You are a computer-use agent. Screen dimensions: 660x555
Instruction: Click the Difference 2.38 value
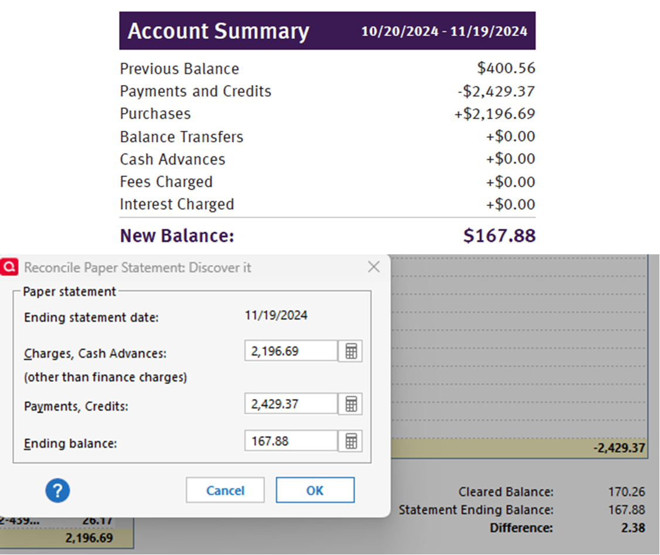[633, 527]
